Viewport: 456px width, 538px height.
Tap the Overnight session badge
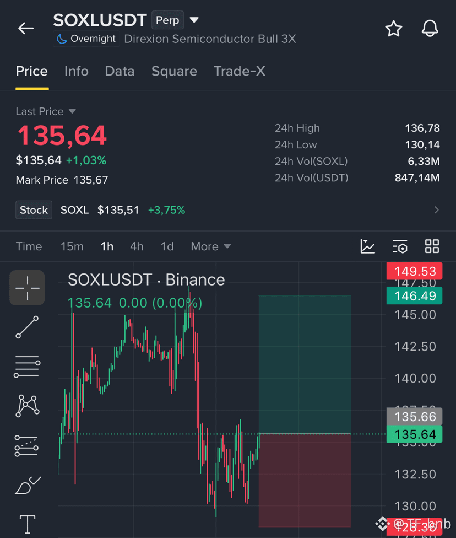[x=86, y=39]
